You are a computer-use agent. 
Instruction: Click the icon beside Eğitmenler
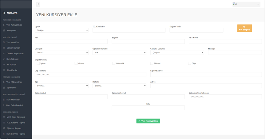[4, 88]
